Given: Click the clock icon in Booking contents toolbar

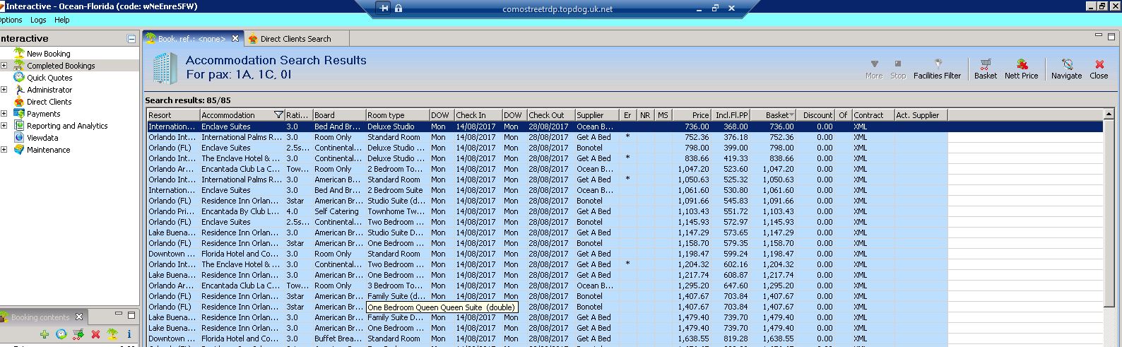Looking at the screenshot, I should 61,334.
